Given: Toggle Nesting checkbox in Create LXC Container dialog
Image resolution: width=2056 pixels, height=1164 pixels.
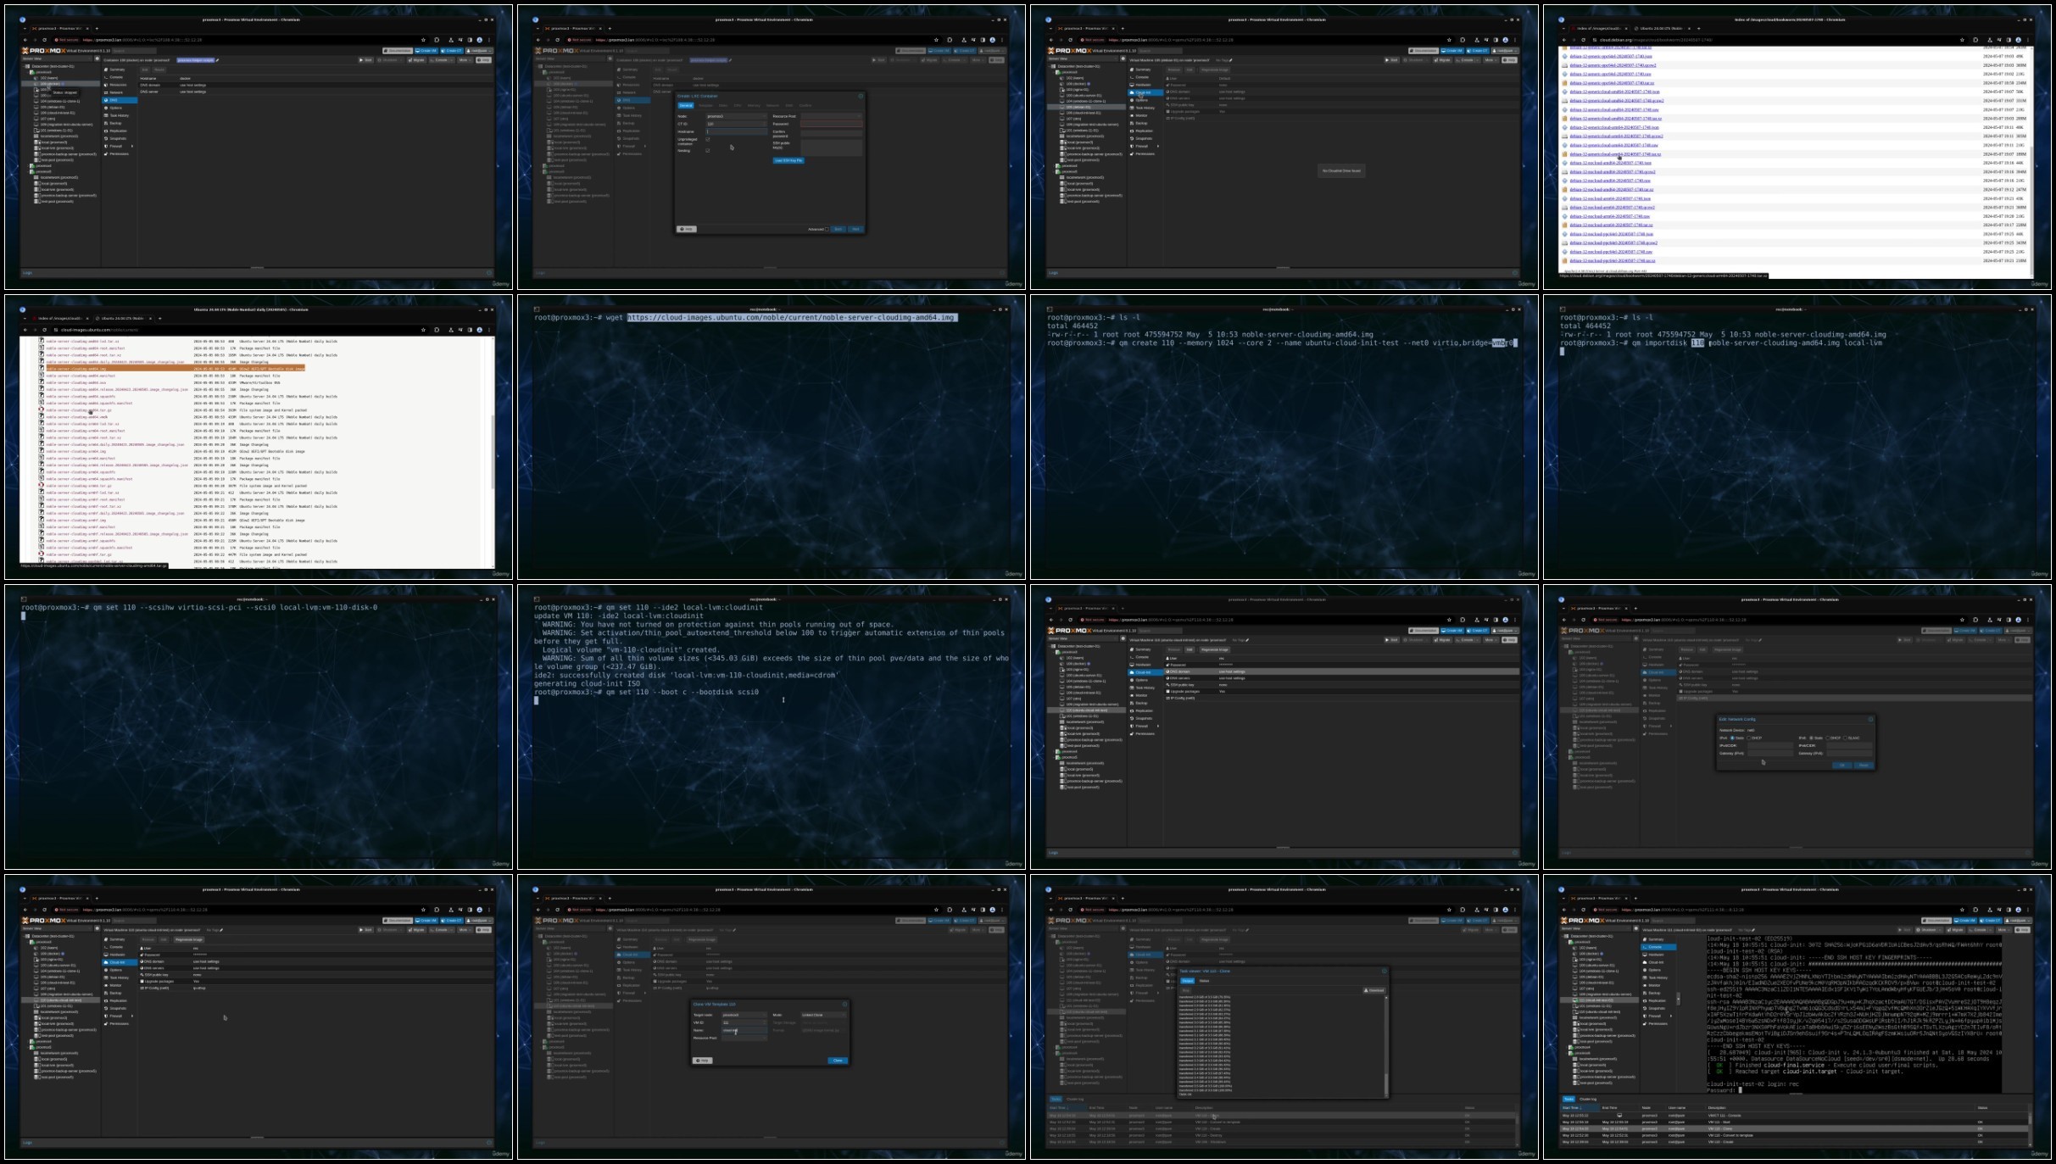Looking at the screenshot, I should pyautogui.click(x=708, y=151).
